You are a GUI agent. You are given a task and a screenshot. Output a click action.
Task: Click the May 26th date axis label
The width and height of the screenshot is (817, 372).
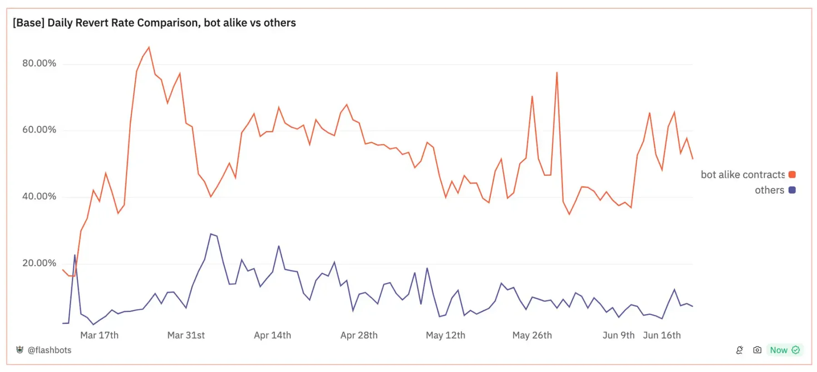coord(532,335)
